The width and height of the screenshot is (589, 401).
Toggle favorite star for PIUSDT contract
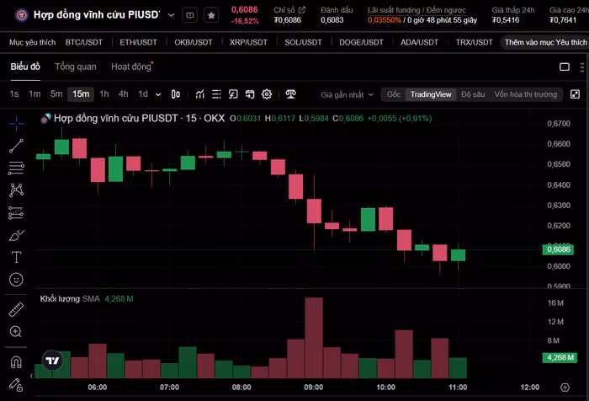point(210,15)
